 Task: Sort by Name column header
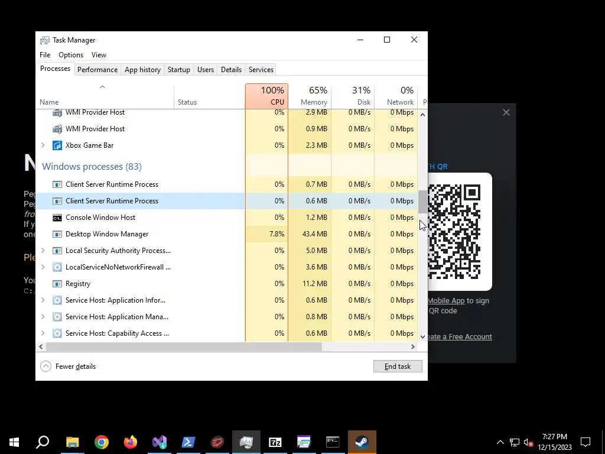[105, 96]
